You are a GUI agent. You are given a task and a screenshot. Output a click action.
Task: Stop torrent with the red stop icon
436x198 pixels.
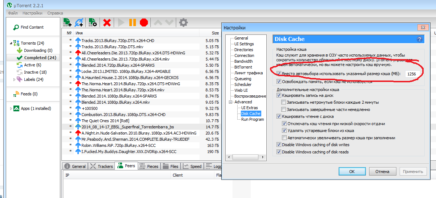click(144, 22)
